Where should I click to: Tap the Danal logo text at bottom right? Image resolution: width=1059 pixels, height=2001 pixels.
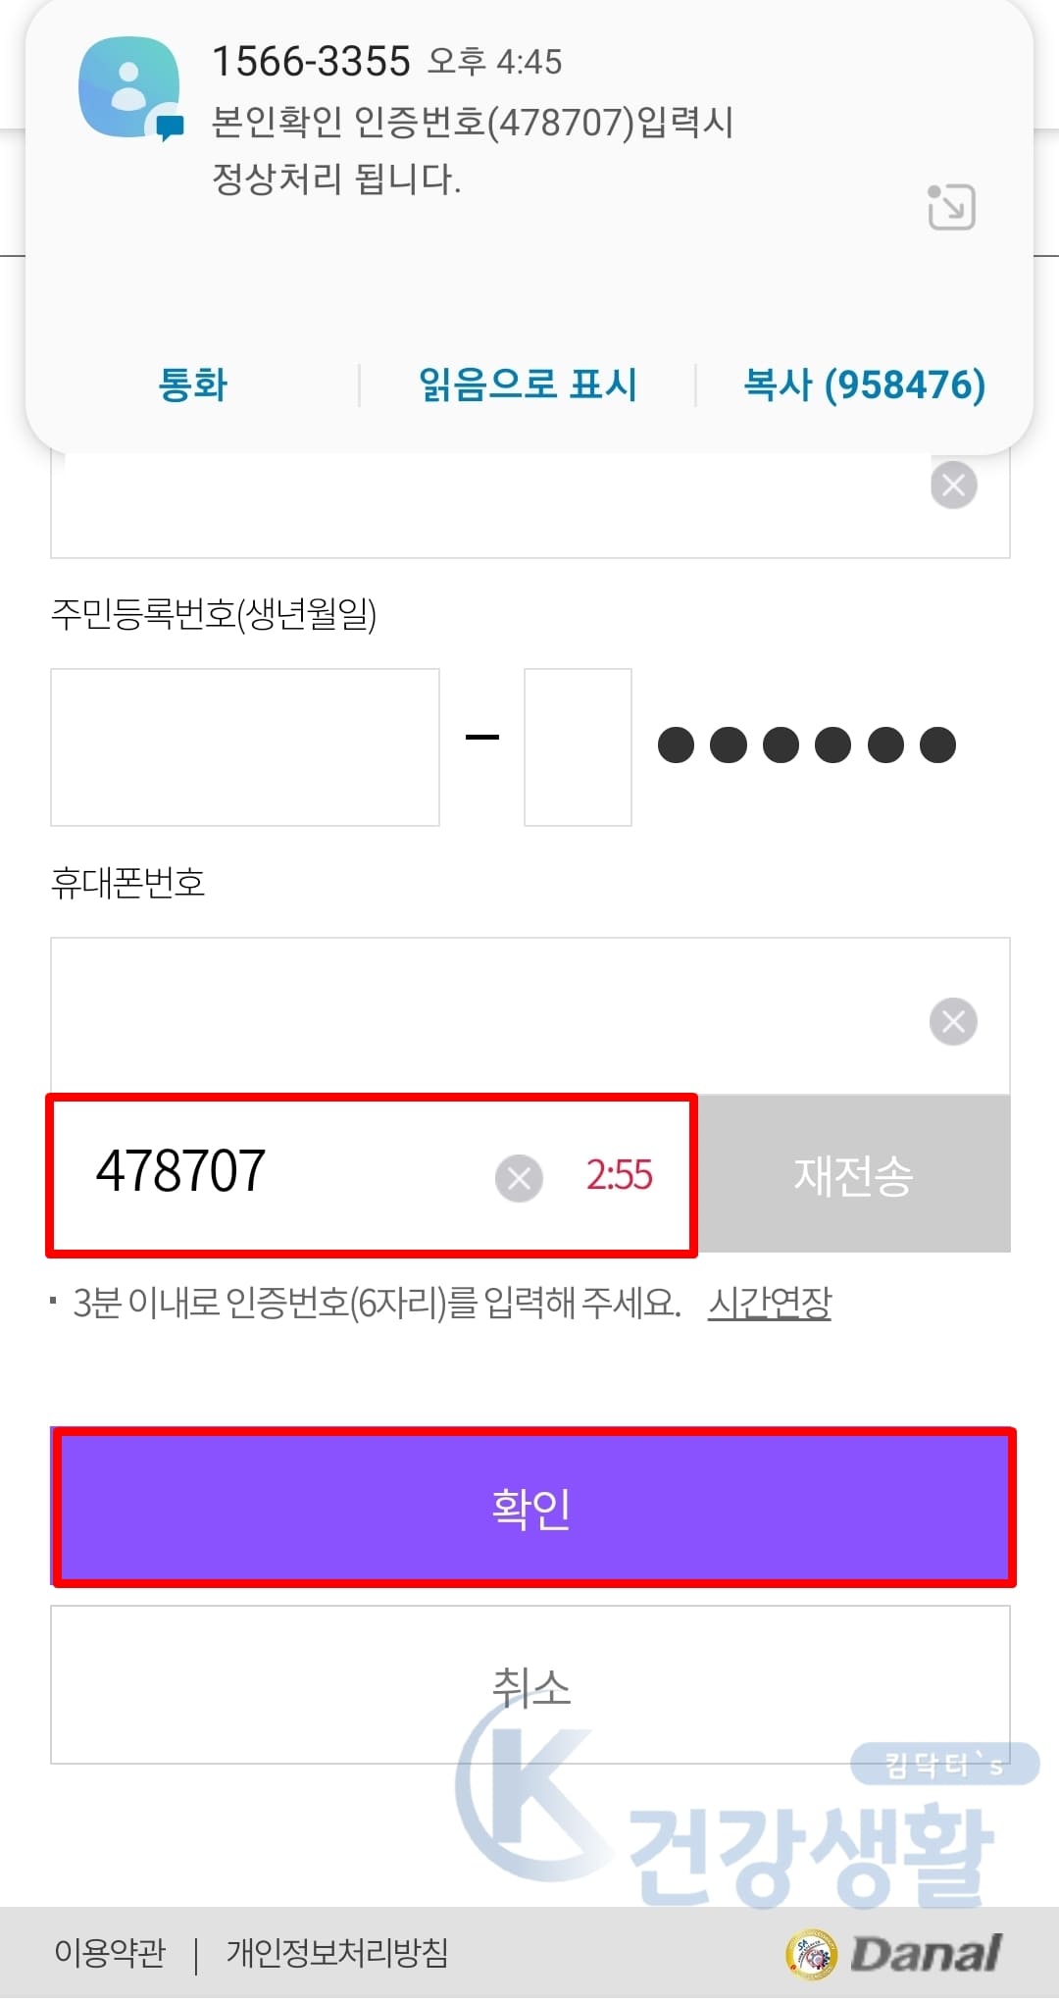pyautogui.click(x=927, y=1952)
